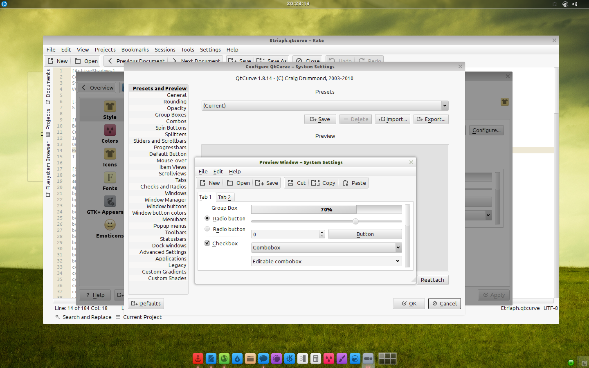Click OK button in QtCurve dialog
The width and height of the screenshot is (589, 368).
(409, 303)
